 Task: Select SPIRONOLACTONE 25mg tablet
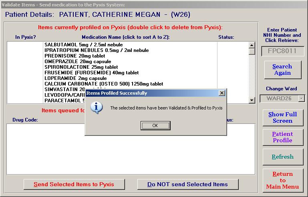pos(81,67)
